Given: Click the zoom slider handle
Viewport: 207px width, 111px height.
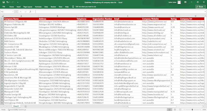Looking at the screenshot, I should pyautogui.click(x=192, y=109).
